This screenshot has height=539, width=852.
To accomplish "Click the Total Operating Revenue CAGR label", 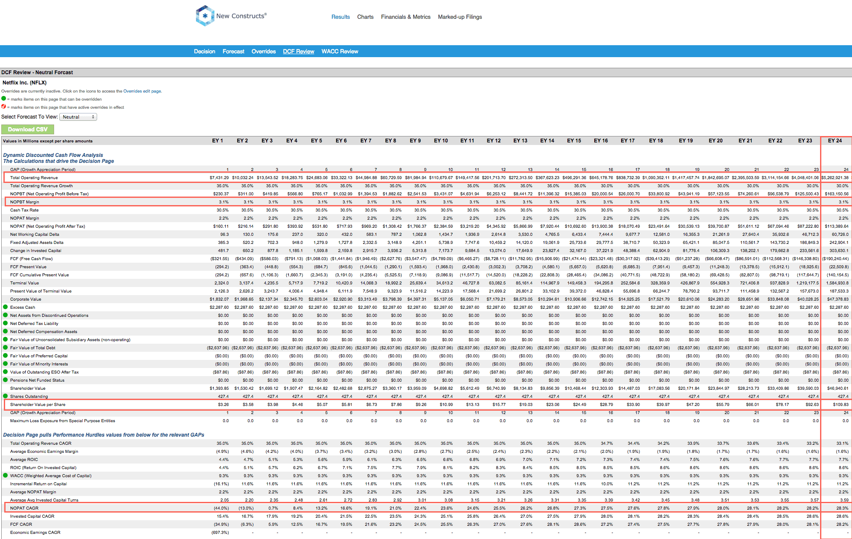I will [x=41, y=443].
